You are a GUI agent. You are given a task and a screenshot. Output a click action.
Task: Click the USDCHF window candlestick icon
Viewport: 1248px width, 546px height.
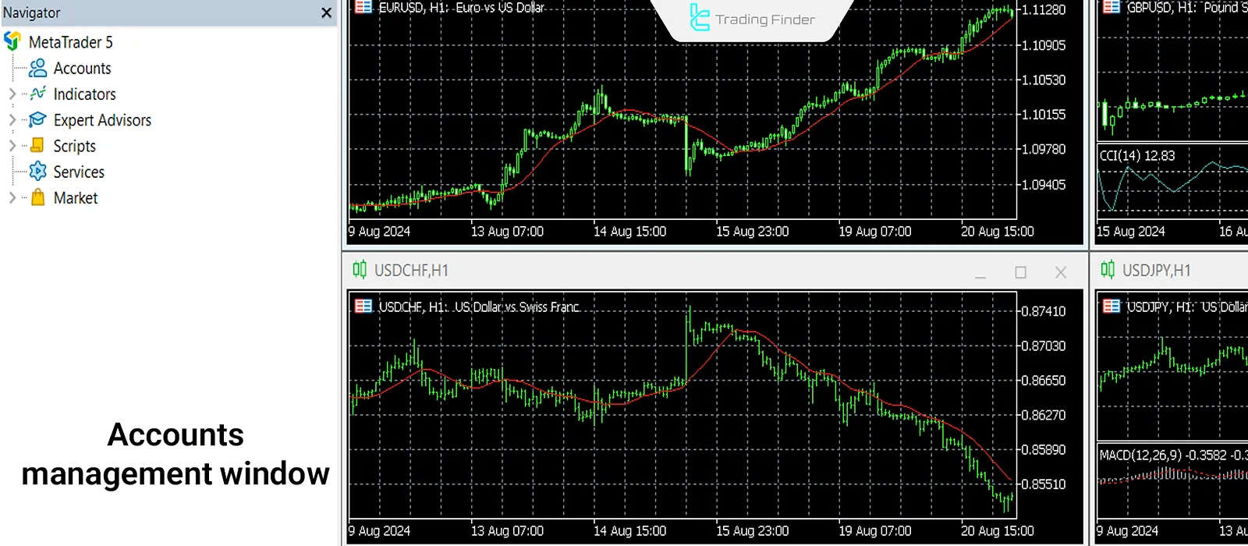[360, 270]
